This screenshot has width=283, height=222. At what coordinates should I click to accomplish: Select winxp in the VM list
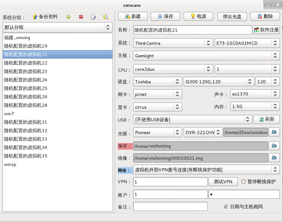coord(58,164)
